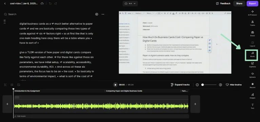Open the AI Producer panel
The width and height of the screenshot is (260, 122).
(252, 13)
